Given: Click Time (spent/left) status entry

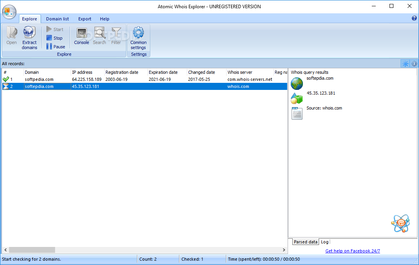Looking at the screenshot, I should [264, 259].
